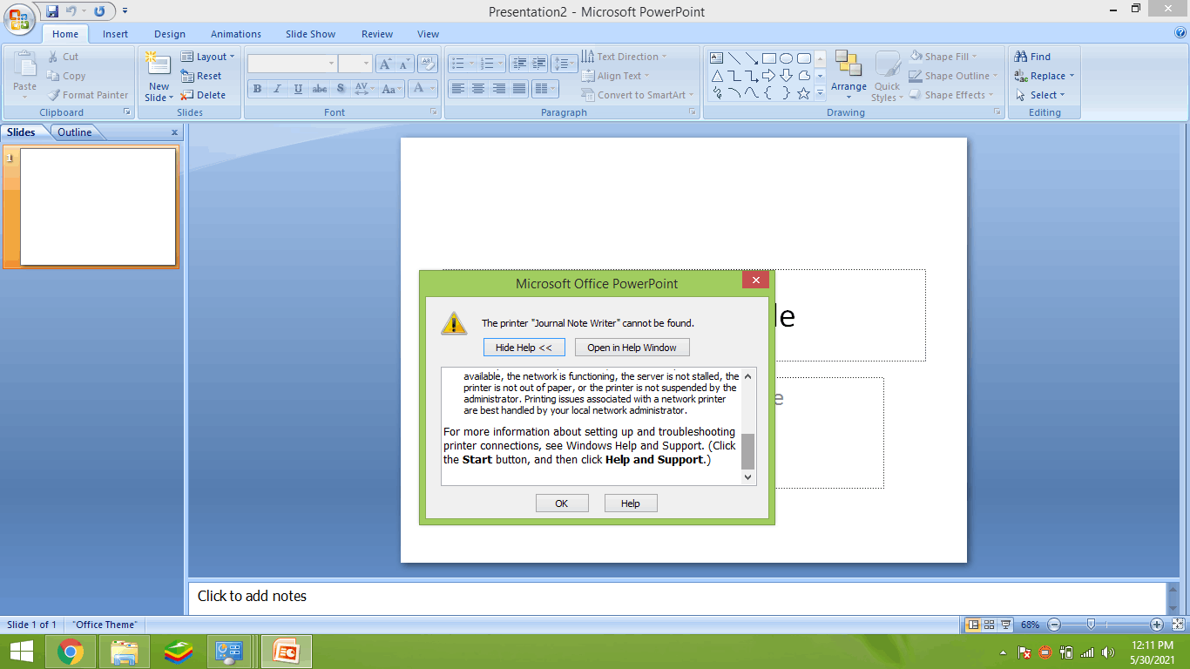Viewport: 1190px width, 669px height.
Task: Toggle Underline formatting
Action: point(299,89)
